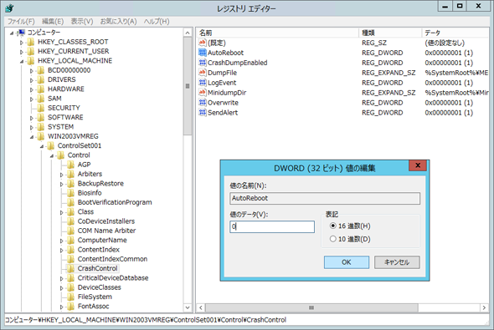
Task: Expand the HKEY_CLASSES_ROOT tree node
Action: tap(22, 43)
